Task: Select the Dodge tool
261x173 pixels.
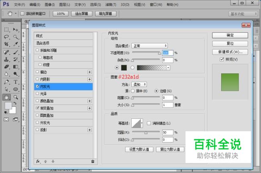Action: [16, 74]
